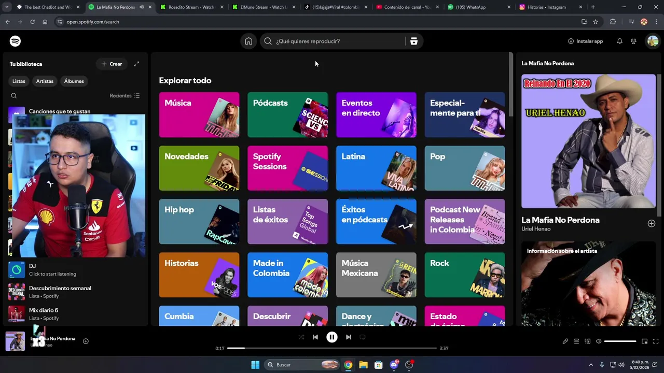Adjust the volume slider

tap(620, 341)
